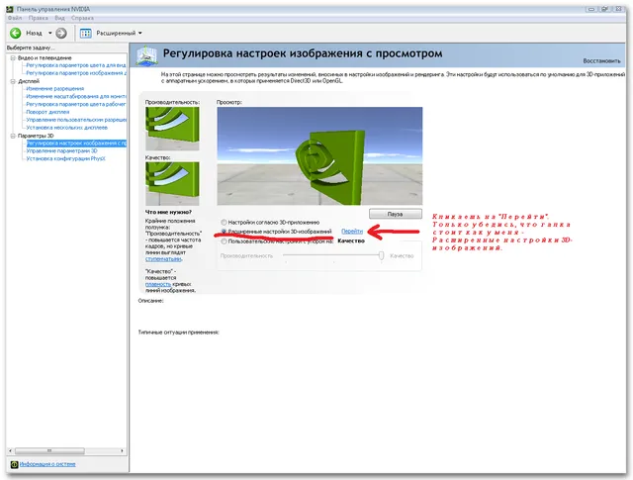This screenshot has width=633, height=480.
Task: Click the плавность help link
Action: (x=158, y=284)
